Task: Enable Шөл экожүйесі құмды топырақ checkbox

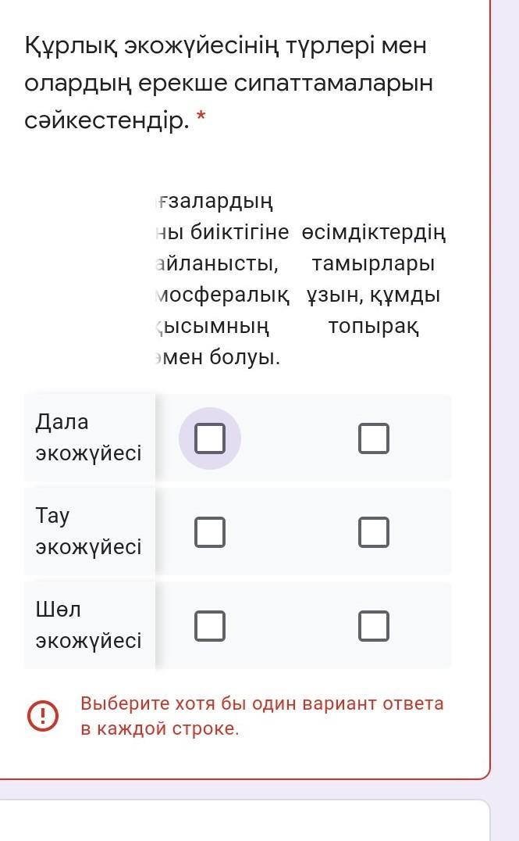Action: pyautogui.click(x=374, y=626)
